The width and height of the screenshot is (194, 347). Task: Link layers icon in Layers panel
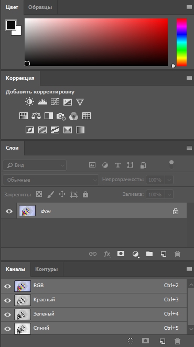coord(93,254)
